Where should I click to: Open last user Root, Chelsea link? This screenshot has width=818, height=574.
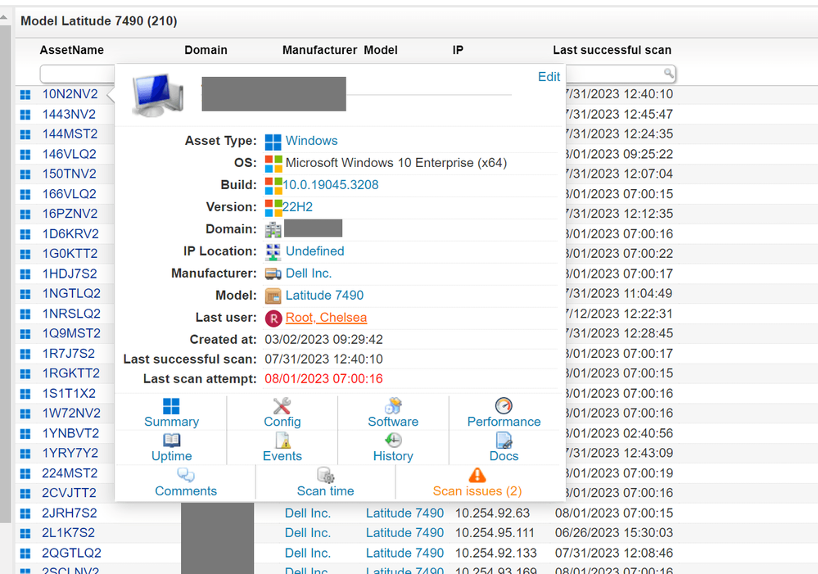pos(326,318)
